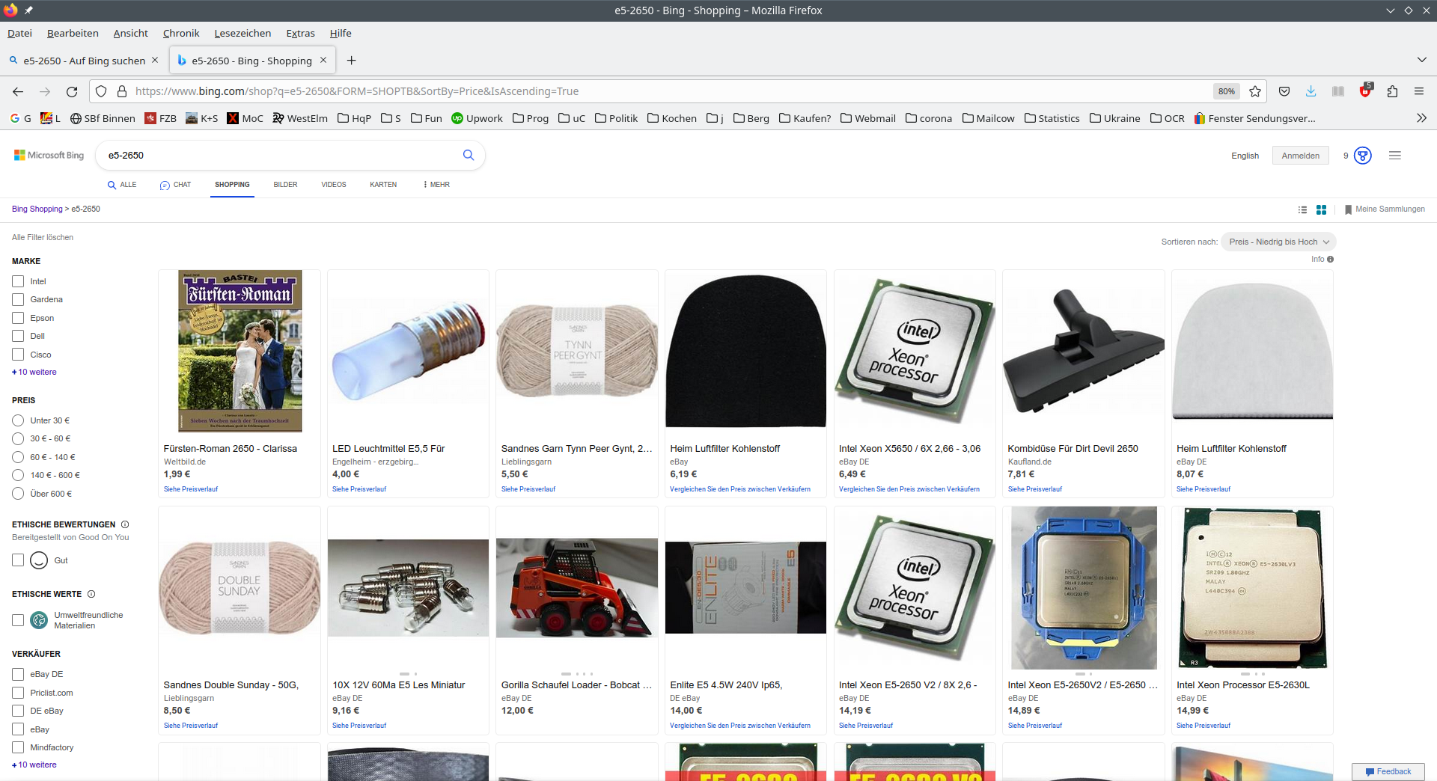This screenshot has height=781, width=1437.
Task: Open a new browser tab
Action: click(x=351, y=61)
